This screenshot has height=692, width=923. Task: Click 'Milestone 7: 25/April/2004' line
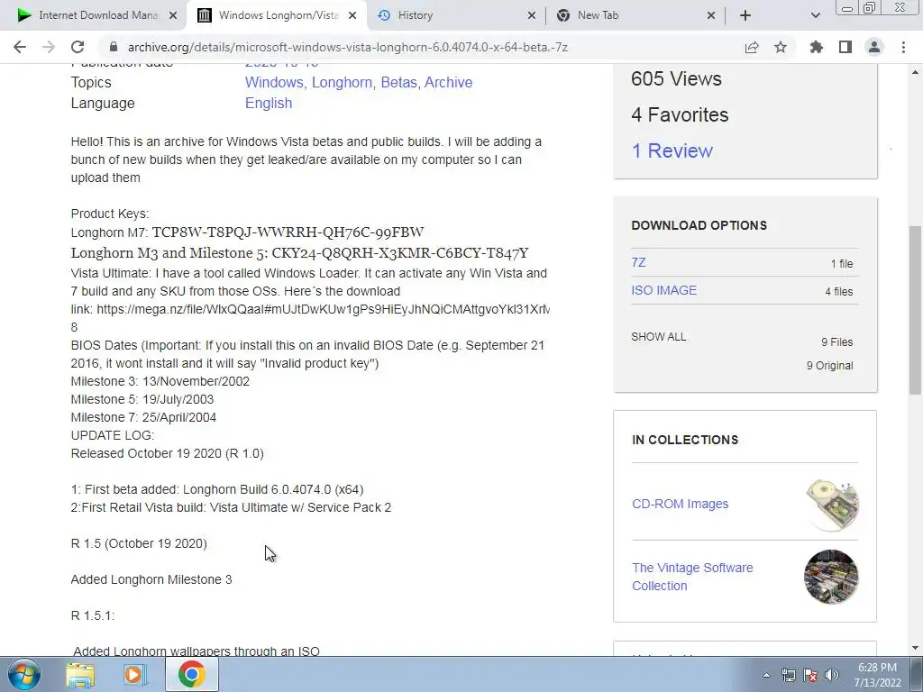pyautogui.click(x=143, y=417)
